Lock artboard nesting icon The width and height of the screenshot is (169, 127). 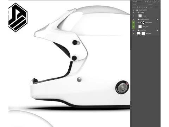click(144, 7)
